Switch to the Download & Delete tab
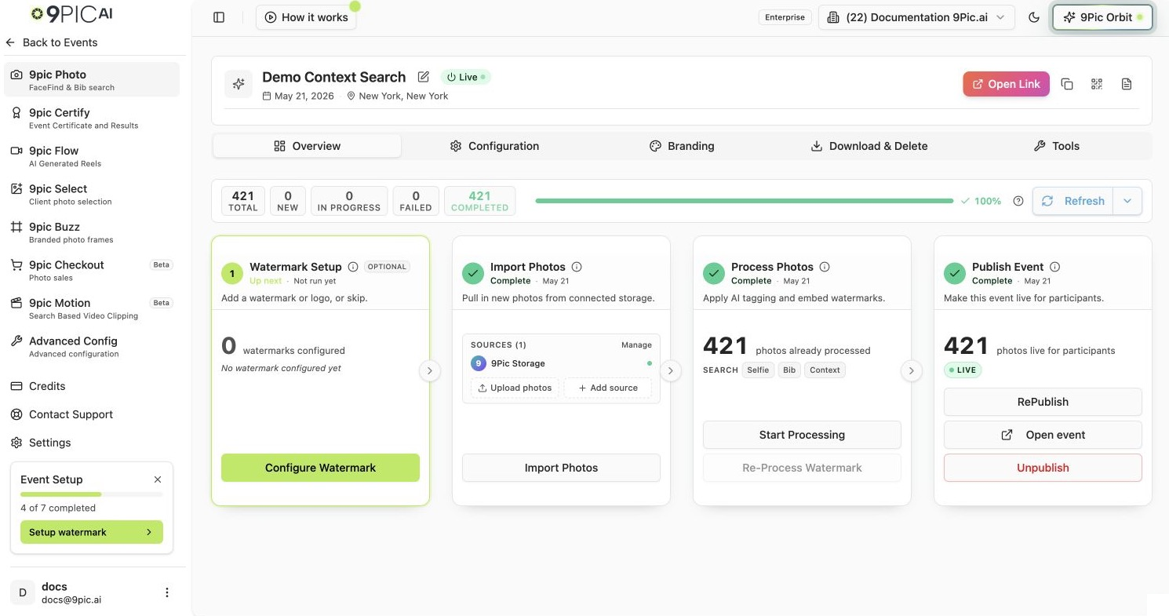Screen dimensions: 1169x616 point(869,146)
